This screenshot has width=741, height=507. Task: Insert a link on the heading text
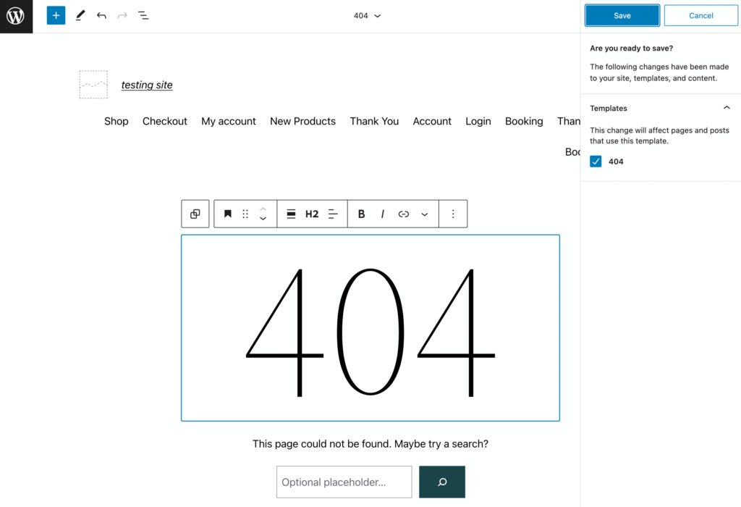(x=404, y=214)
